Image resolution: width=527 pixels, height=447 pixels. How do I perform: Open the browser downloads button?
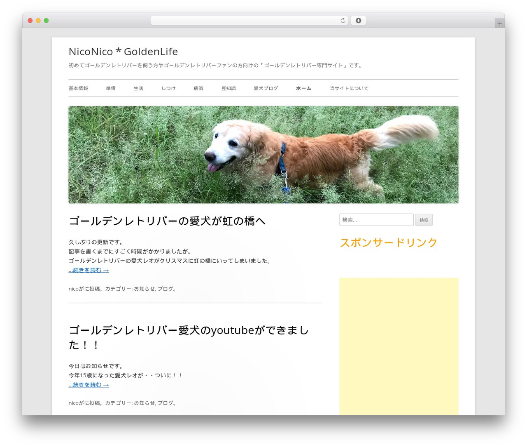[x=358, y=21]
